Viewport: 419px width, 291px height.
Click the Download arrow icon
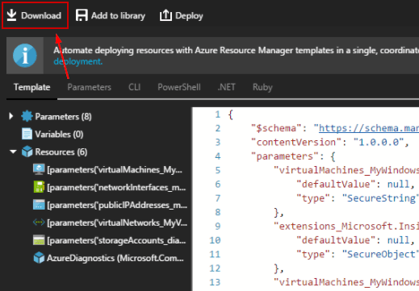11,15
